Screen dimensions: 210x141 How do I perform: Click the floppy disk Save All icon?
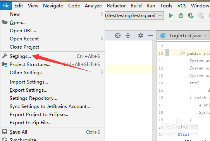pos(5,132)
